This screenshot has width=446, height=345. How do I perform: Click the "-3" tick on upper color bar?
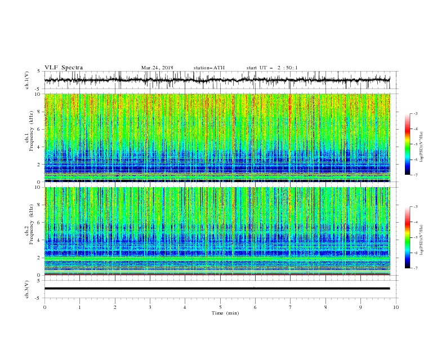tap(416, 113)
